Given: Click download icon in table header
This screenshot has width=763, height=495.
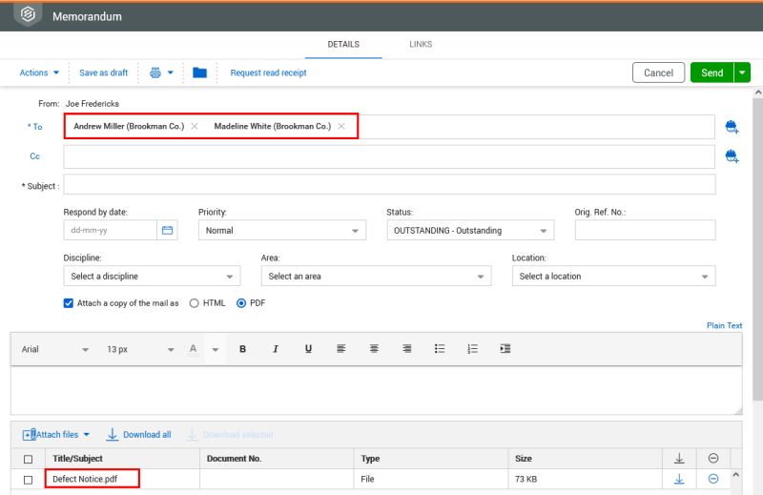Looking at the screenshot, I should click(679, 459).
